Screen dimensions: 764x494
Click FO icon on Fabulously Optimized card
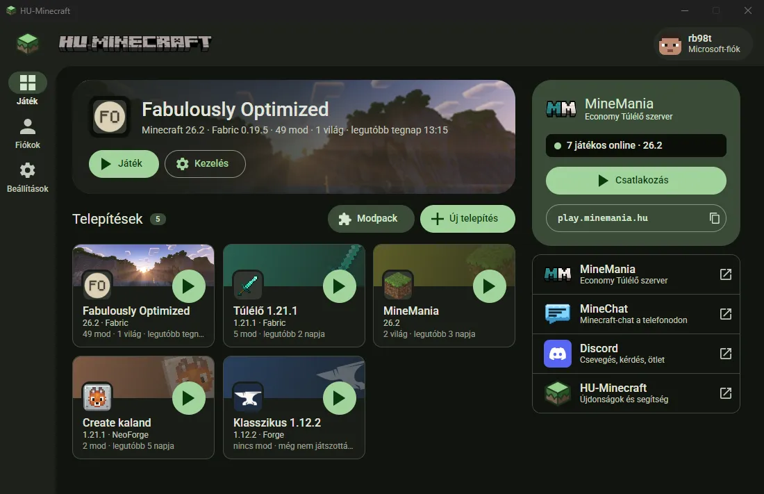pos(97,286)
